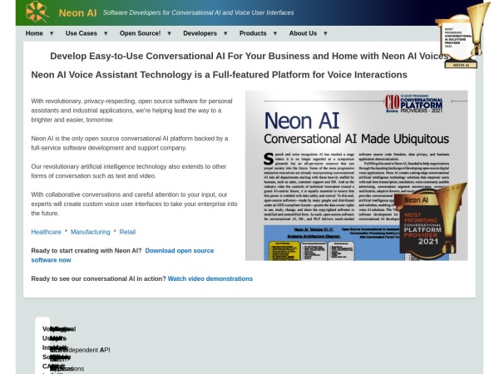Visit the Retail link
This screenshot has width=499, height=374.
point(127,232)
